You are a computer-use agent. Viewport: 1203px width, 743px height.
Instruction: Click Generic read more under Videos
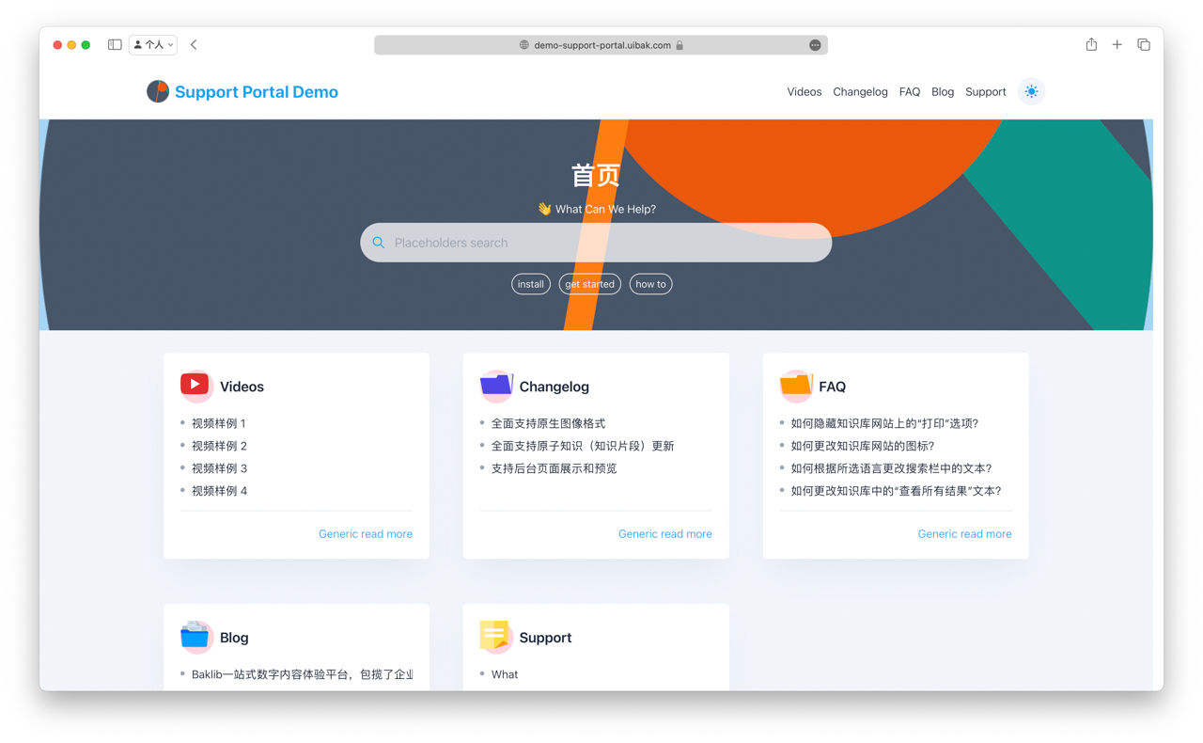(365, 533)
